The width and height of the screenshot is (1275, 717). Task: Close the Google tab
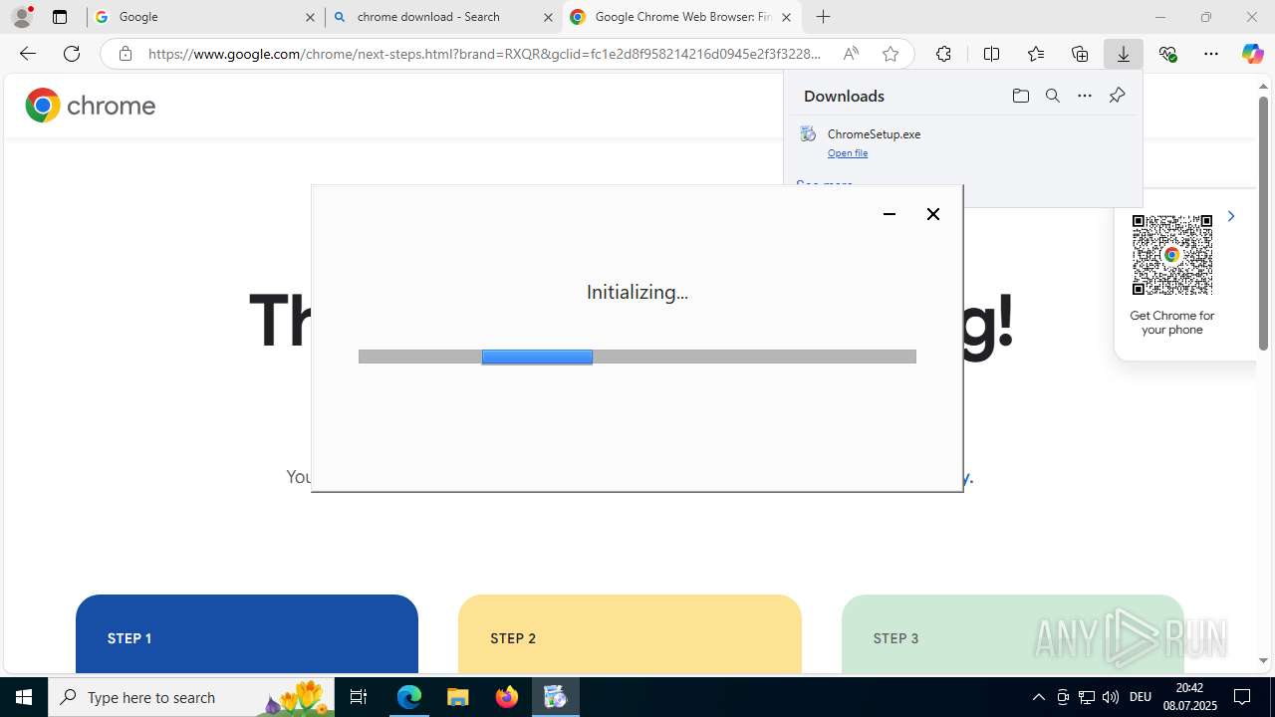(x=310, y=17)
